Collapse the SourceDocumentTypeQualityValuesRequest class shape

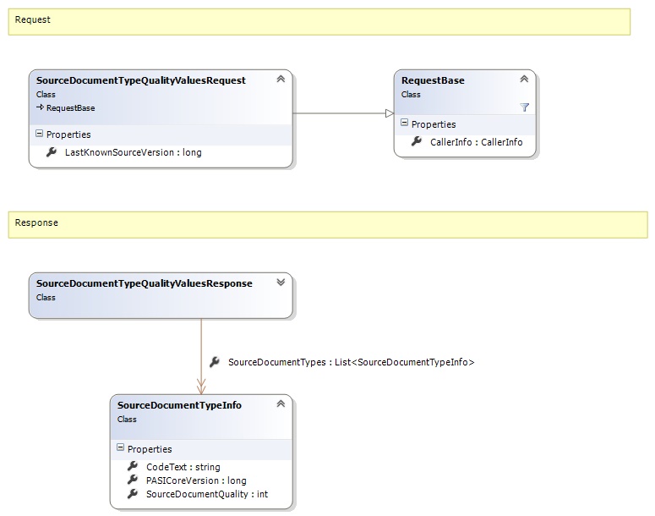click(x=281, y=80)
